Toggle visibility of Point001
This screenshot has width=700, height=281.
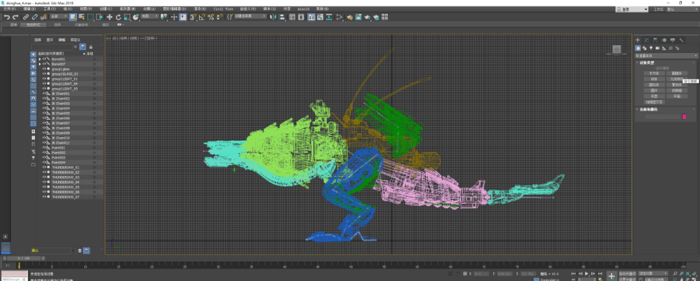(x=44, y=148)
